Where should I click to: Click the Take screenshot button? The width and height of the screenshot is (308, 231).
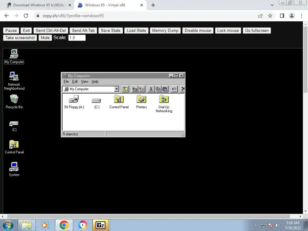pyautogui.click(x=20, y=38)
